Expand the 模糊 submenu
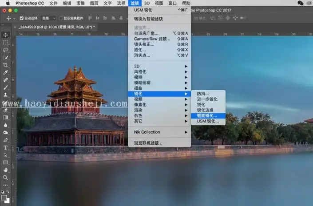The image size is (313, 206). point(159,77)
